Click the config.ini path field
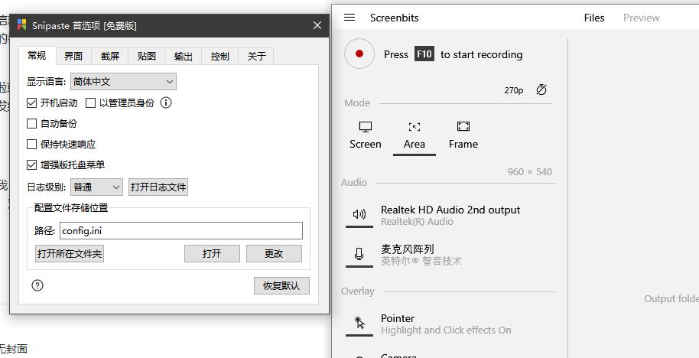This screenshot has height=358, width=699. tap(181, 230)
